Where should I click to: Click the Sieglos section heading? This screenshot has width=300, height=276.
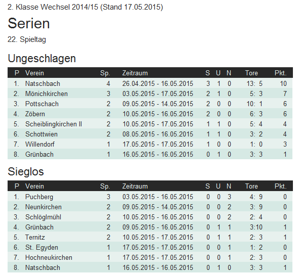pyautogui.click(x=26, y=171)
